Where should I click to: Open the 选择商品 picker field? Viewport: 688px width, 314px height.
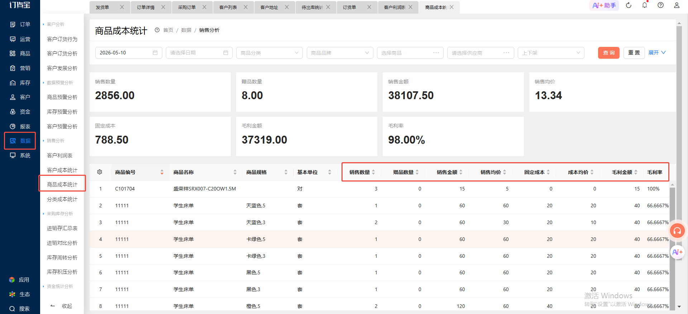410,53
